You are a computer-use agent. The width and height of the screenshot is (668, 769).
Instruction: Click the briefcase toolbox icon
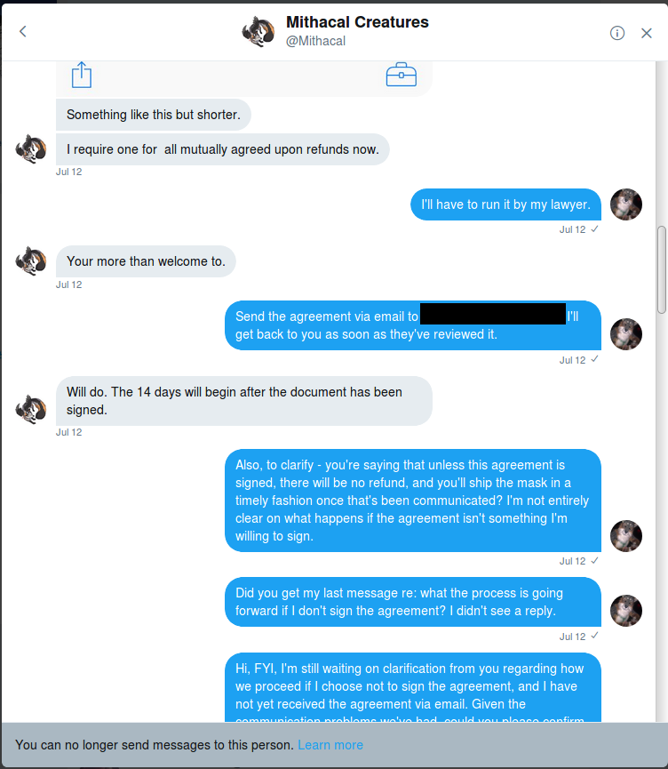click(402, 75)
